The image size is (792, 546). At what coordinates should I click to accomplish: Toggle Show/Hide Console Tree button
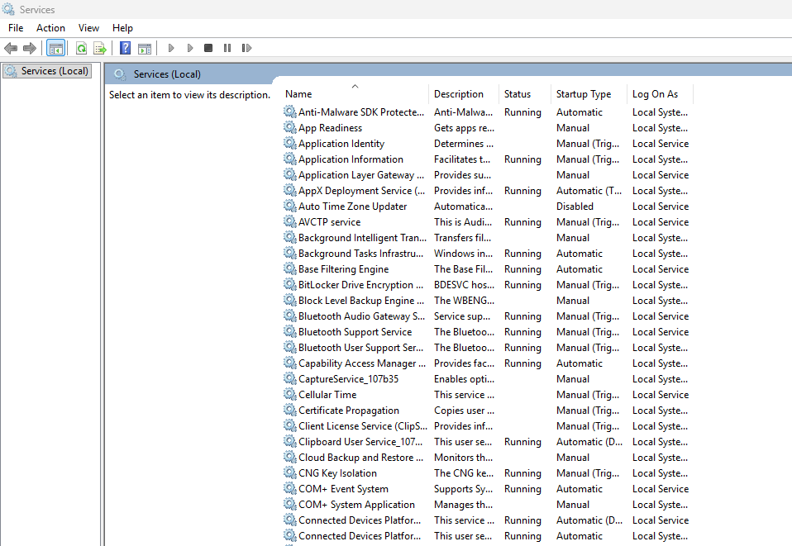56,49
